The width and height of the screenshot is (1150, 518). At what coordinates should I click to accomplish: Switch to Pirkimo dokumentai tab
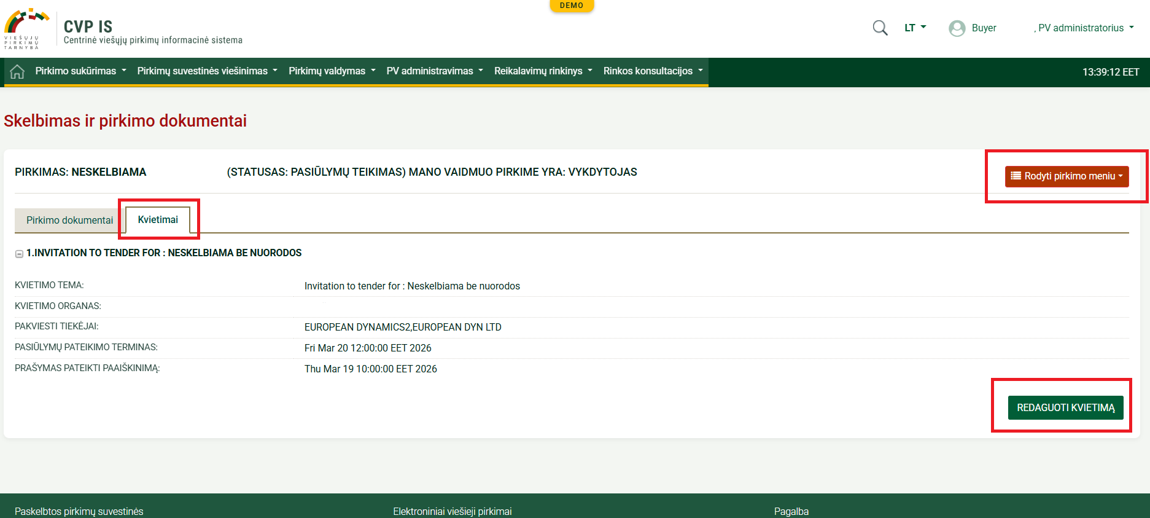pyautogui.click(x=69, y=220)
